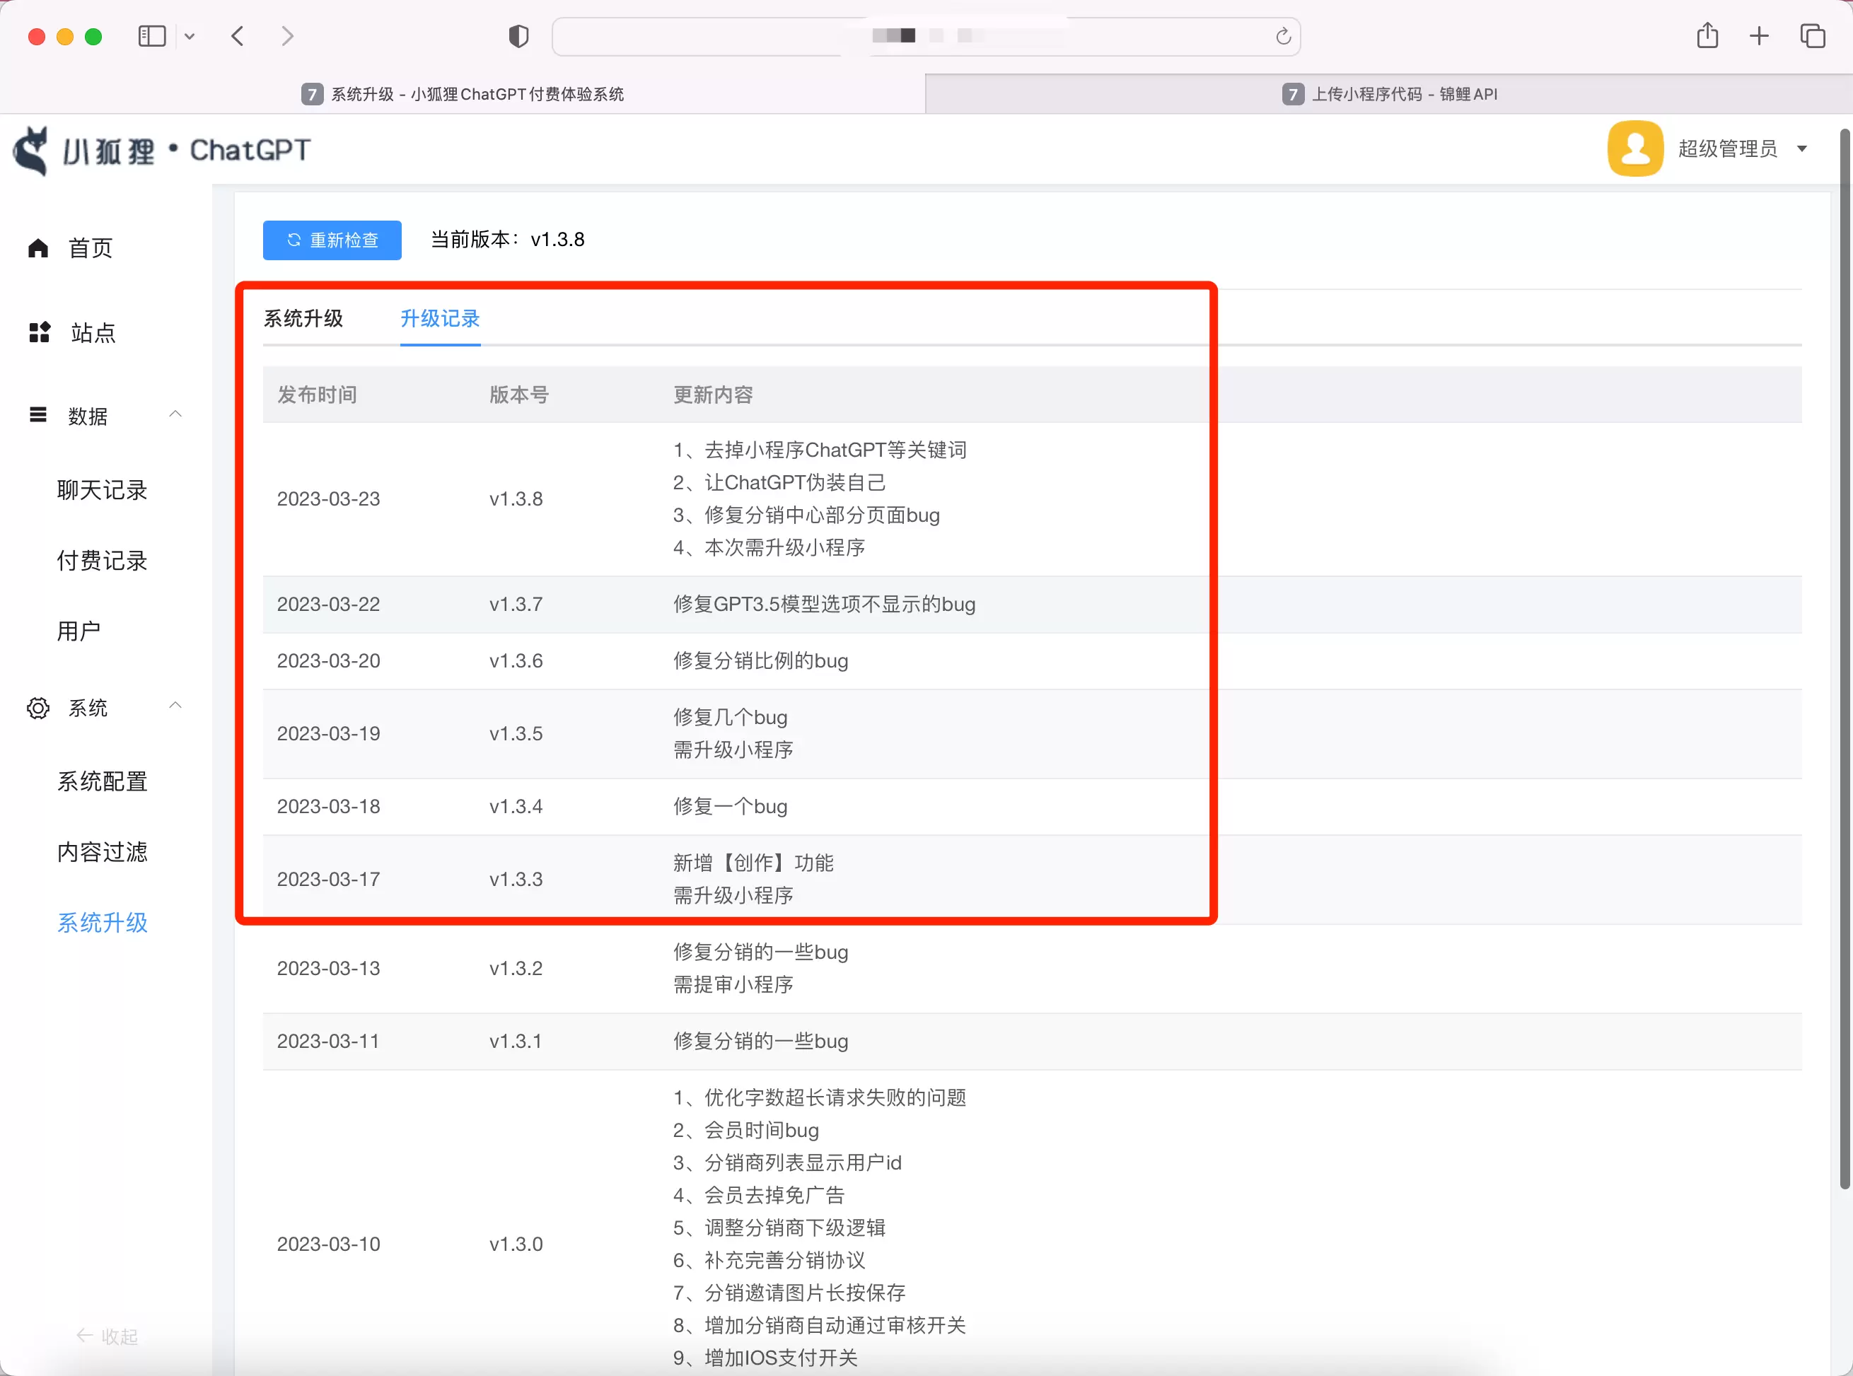Open 系统升级 in the sidebar

pos(102,923)
